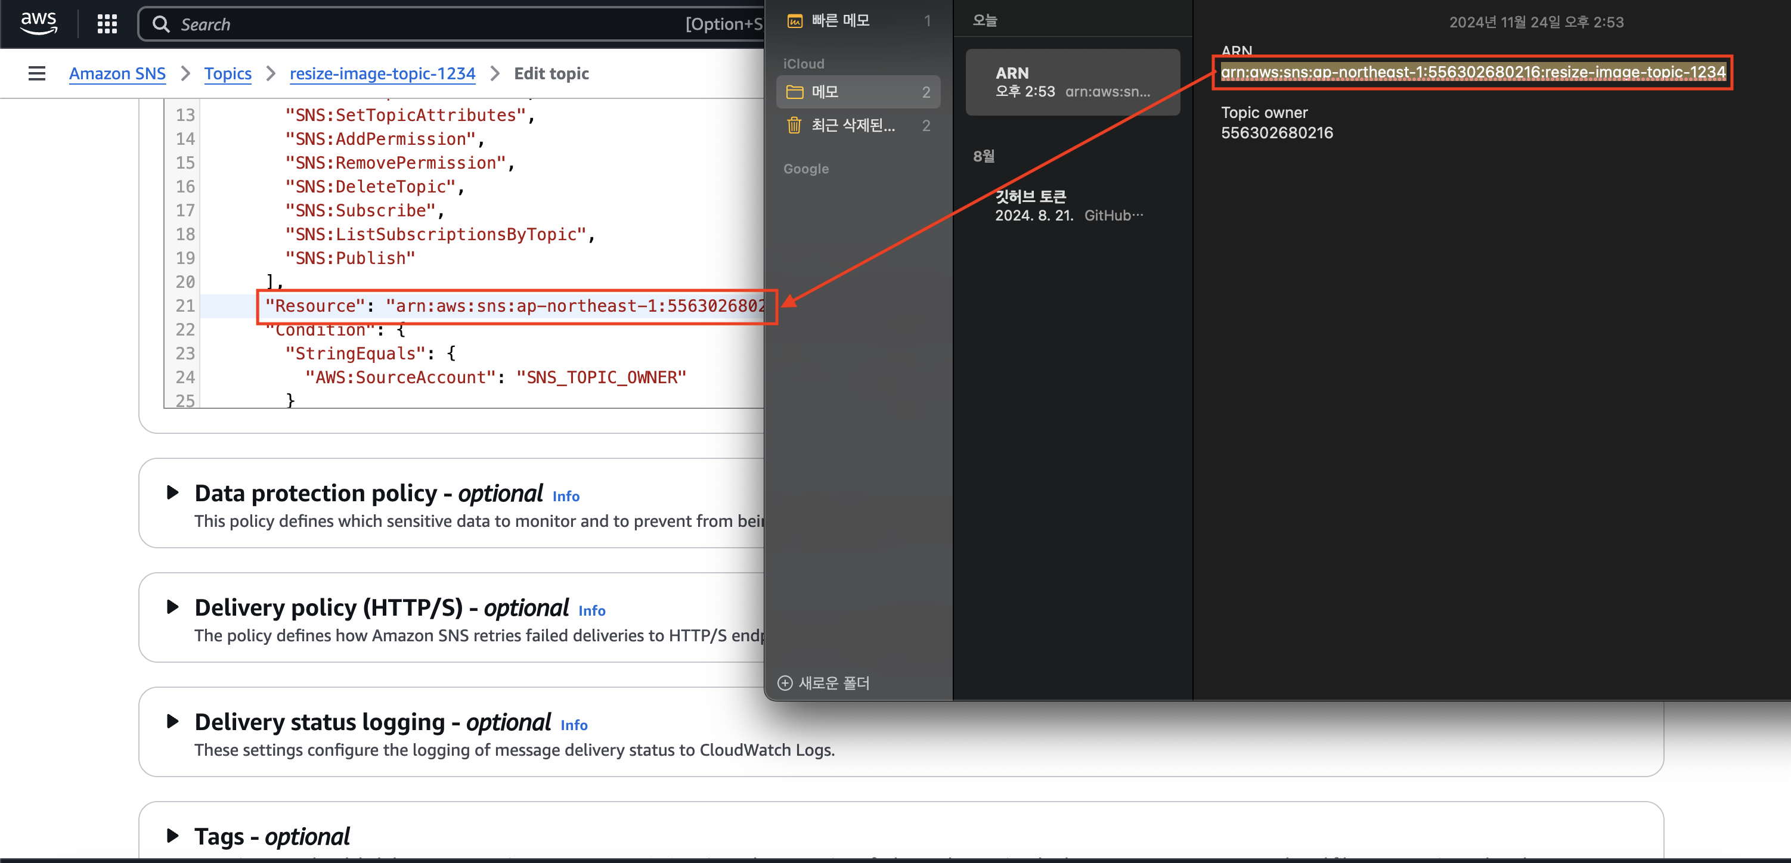Click the "SNS:DeleteTopic" policy line

click(374, 187)
